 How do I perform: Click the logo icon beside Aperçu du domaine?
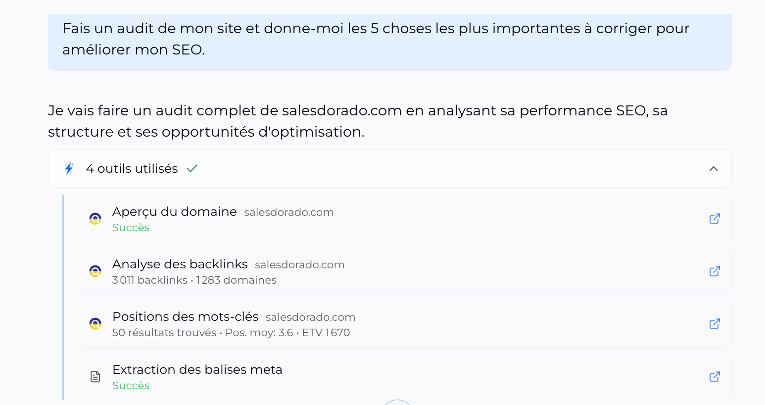95,219
